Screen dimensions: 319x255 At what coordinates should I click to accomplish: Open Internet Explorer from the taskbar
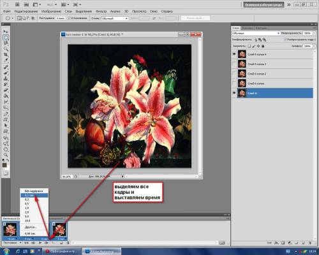tap(18, 251)
